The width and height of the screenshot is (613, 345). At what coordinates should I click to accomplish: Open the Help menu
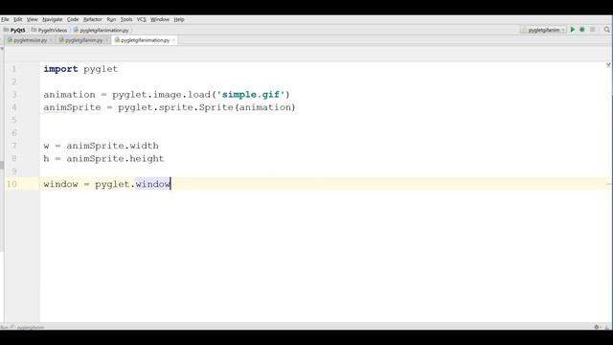click(179, 19)
